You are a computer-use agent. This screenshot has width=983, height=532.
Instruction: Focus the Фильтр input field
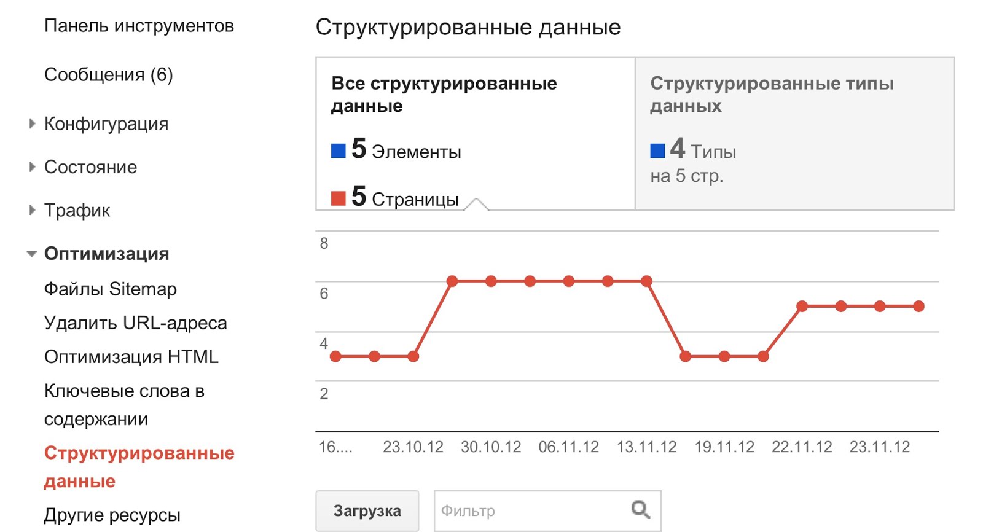coord(547,510)
